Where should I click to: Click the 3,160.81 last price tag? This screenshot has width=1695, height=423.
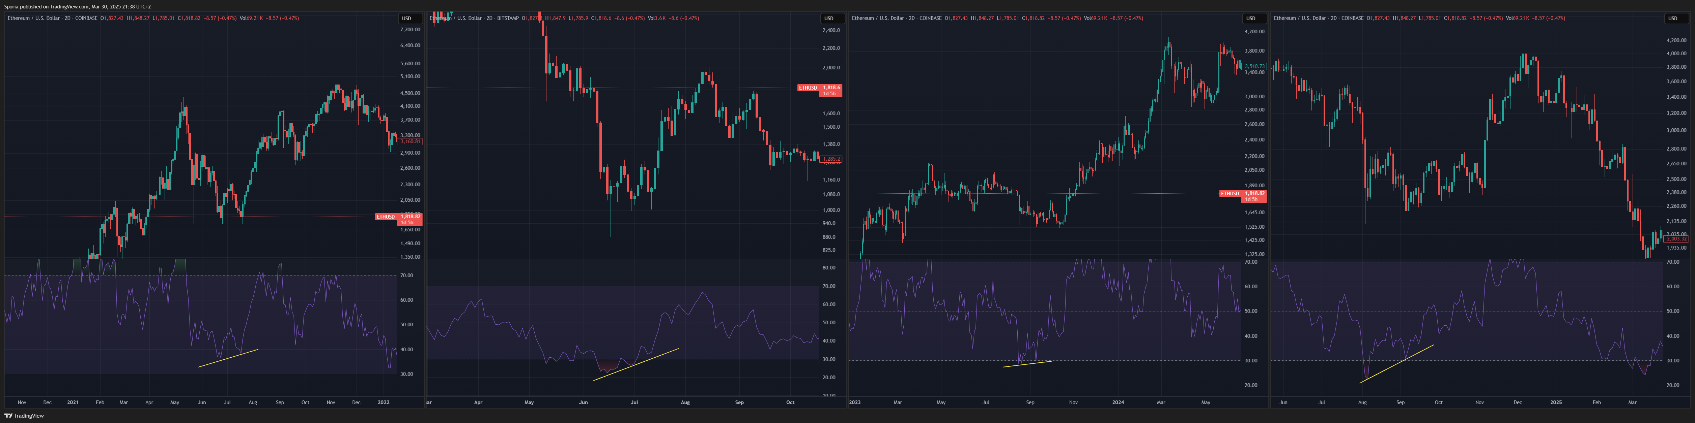(x=410, y=142)
